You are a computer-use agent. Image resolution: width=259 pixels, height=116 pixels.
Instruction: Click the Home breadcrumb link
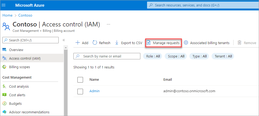tap(7, 15)
